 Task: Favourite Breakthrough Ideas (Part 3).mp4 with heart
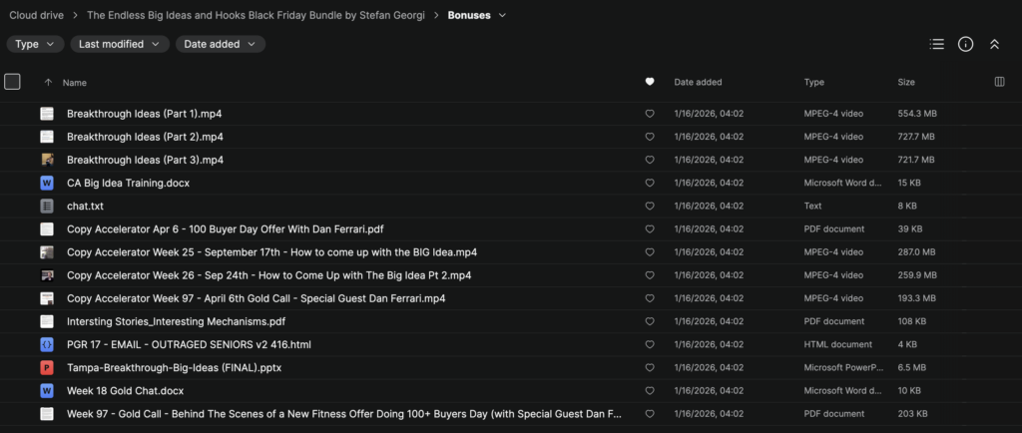click(649, 160)
